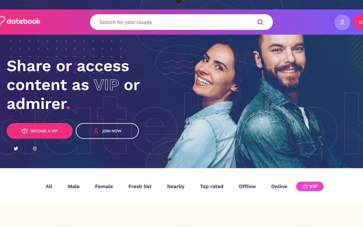
Task: Select the All filter tab
Action: [x=49, y=186]
